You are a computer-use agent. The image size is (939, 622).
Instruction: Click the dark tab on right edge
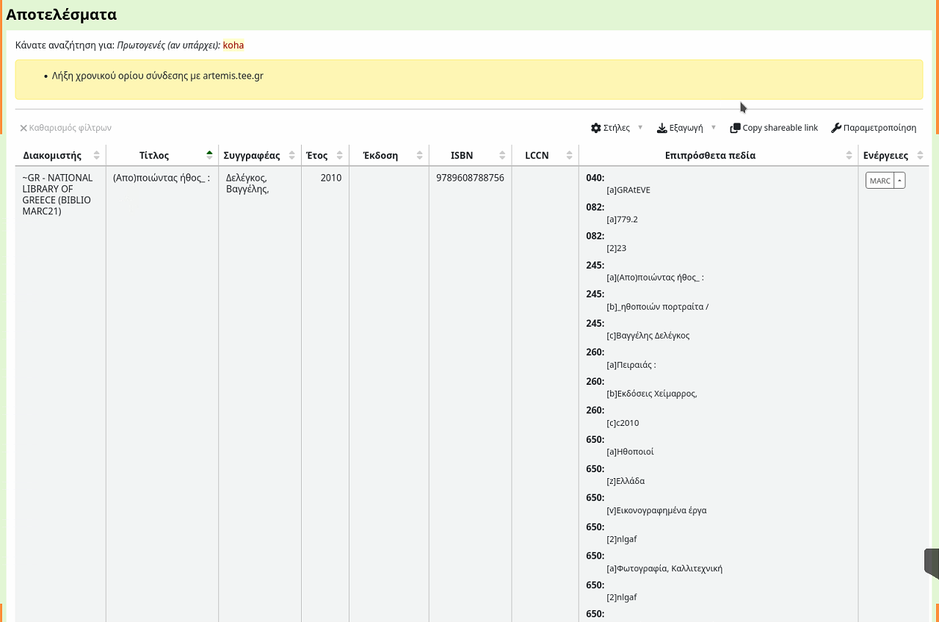click(931, 563)
